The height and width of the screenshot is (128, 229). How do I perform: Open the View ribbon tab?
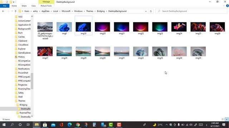[33, 6]
